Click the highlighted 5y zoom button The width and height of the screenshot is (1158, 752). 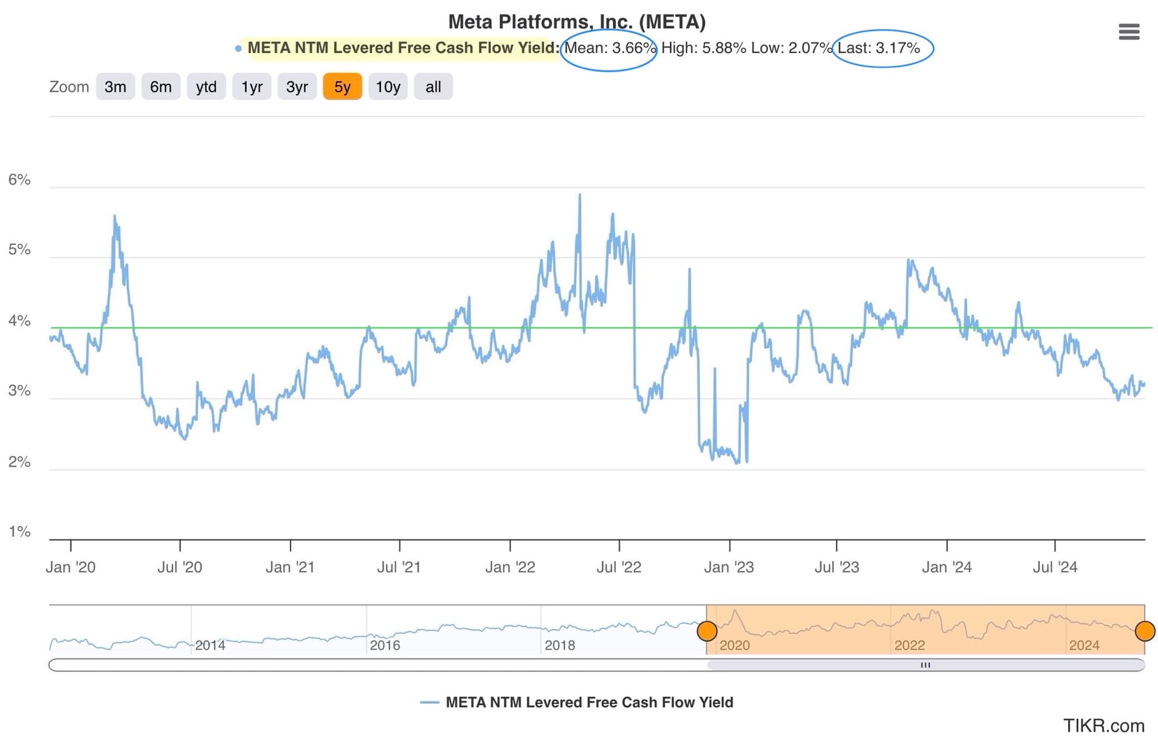(342, 87)
